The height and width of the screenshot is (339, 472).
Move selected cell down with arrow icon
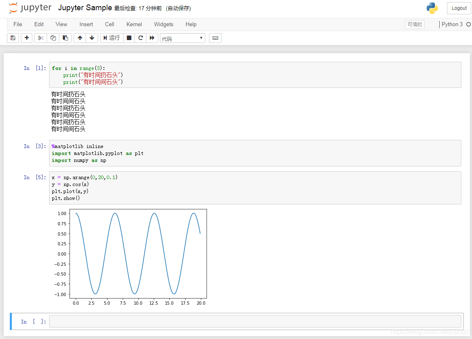[x=92, y=38]
